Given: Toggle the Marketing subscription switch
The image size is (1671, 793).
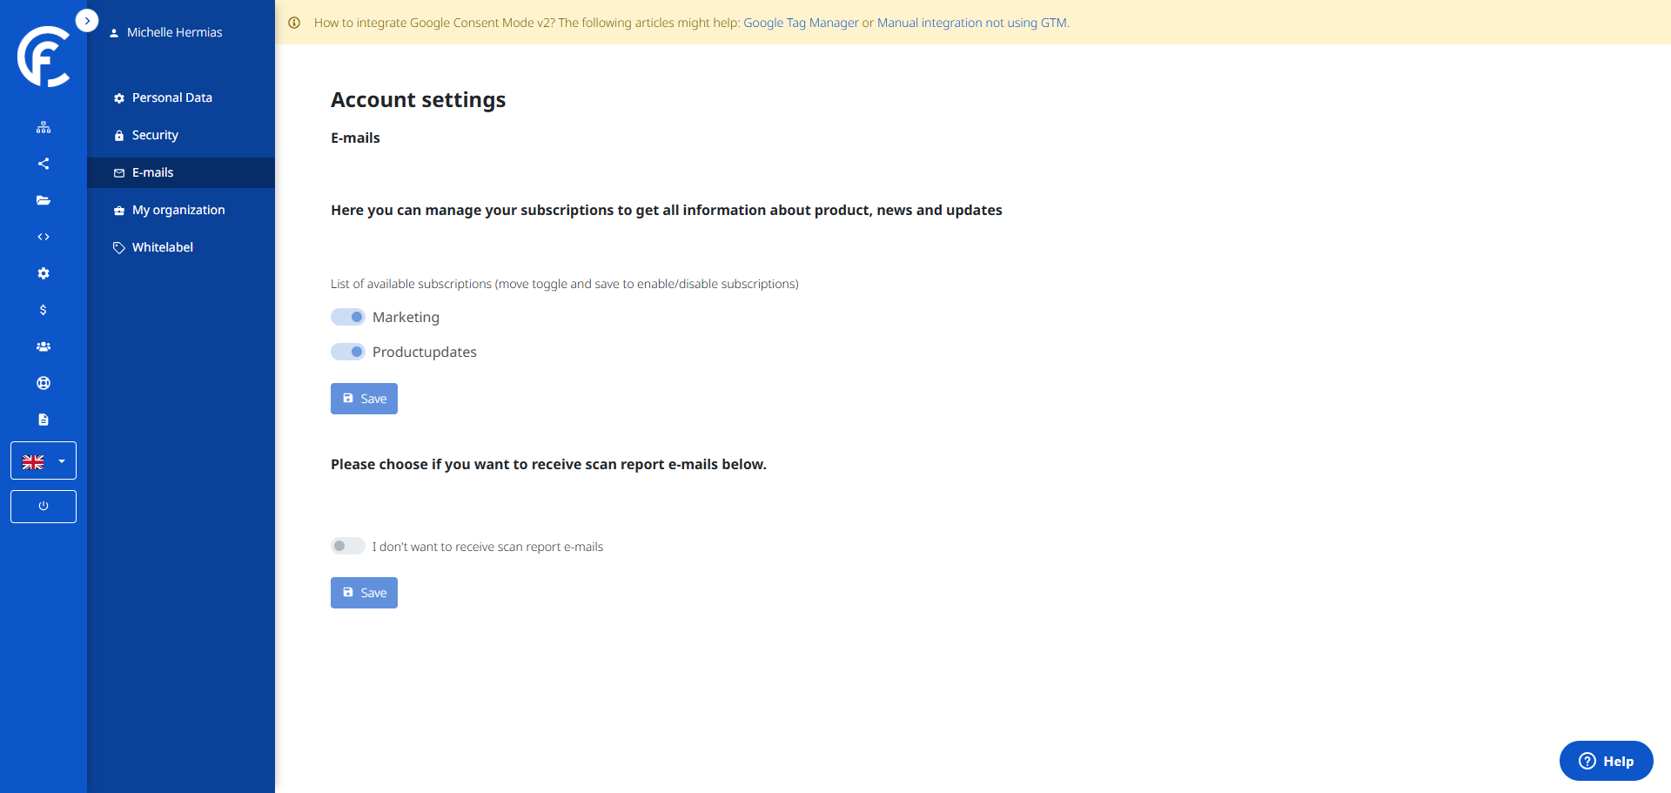Looking at the screenshot, I should 348,317.
